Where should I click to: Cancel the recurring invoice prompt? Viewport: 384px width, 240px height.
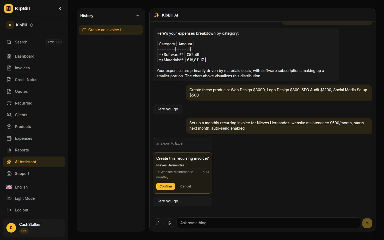pos(186,186)
